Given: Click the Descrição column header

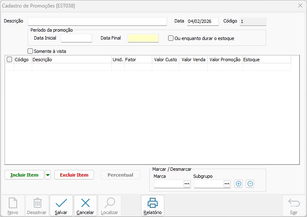Looking at the screenshot, I should pos(71,60).
